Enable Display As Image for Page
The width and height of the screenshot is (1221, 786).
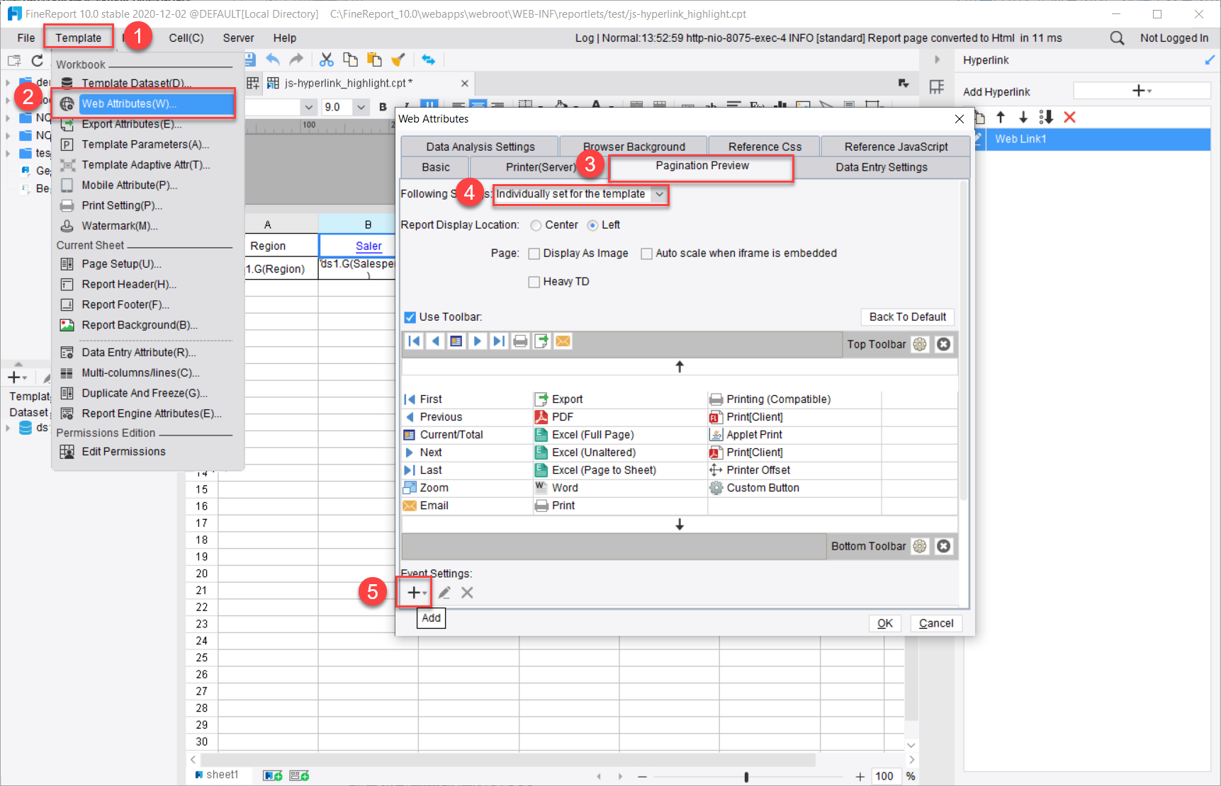pos(534,253)
